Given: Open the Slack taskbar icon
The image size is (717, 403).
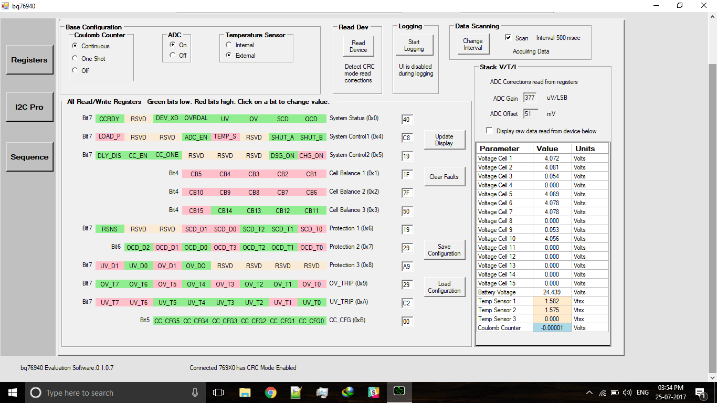Looking at the screenshot, I should [373, 393].
